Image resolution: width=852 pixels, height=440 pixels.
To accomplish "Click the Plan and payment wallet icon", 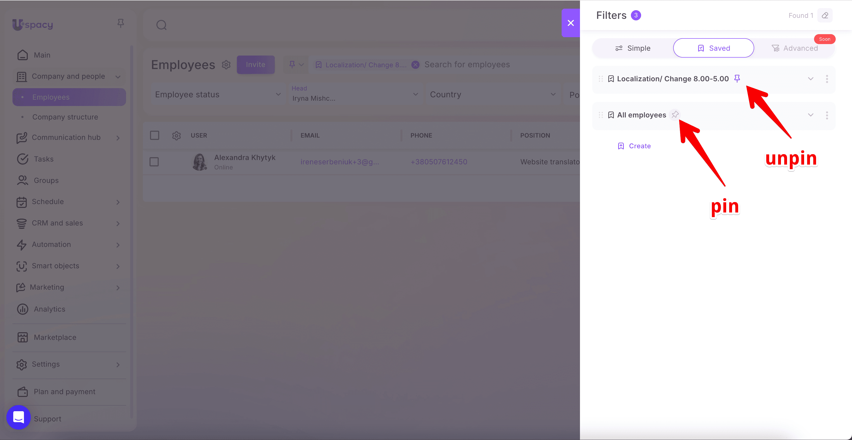I will (22, 392).
